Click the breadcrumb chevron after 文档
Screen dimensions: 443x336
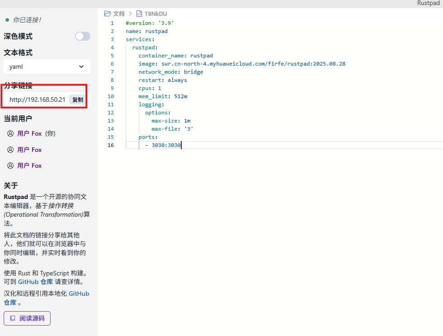(x=130, y=14)
